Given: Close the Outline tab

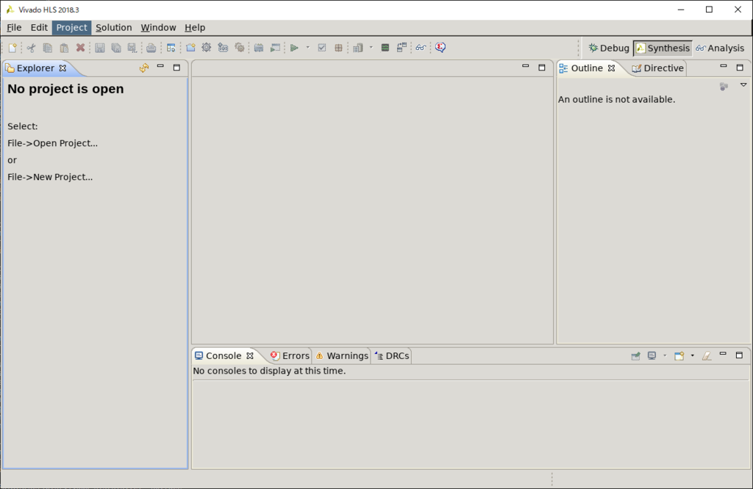Looking at the screenshot, I should [611, 68].
